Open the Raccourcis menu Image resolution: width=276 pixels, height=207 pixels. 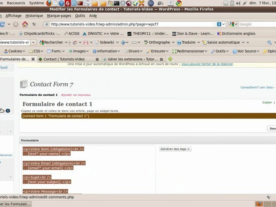click(x=16, y=3)
